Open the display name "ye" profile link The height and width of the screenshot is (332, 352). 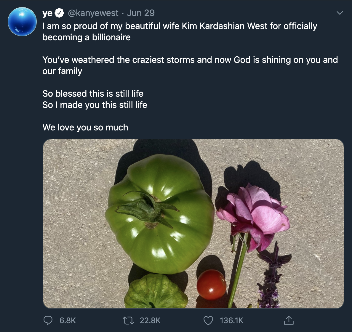pyautogui.click(x=47, y=13)
